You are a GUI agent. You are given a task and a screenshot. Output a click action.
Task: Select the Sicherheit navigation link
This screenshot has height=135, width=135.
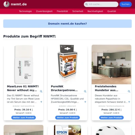pyautogui.click(x=78, y=11)
